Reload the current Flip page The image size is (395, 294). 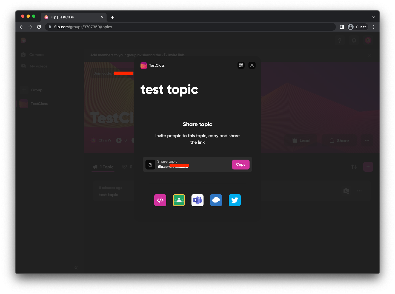[39, 27]
